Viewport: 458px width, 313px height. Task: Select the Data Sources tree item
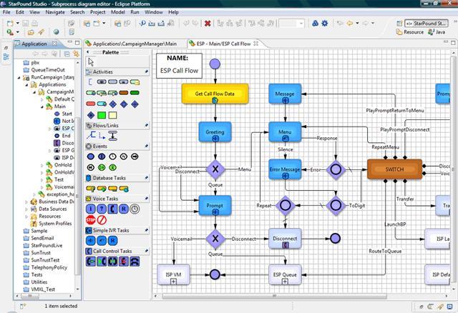point(52,209)
